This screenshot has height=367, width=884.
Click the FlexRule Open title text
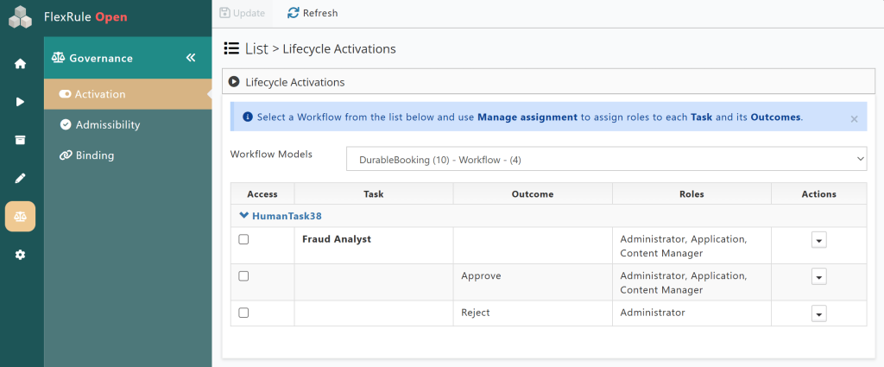(x=85, y=17)
